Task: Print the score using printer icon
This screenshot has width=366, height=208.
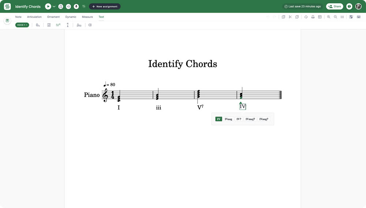Action: (x=313, y=17)
